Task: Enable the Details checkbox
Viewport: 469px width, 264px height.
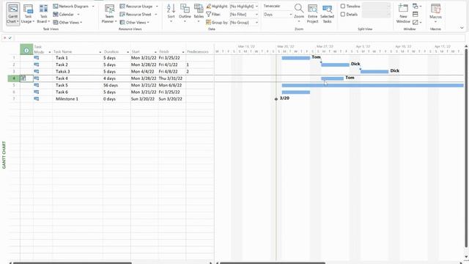Action: (343, 15)
